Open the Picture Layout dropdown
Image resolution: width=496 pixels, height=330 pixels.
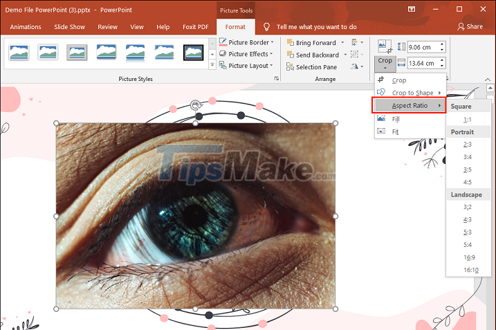click(x=246, y=66)
